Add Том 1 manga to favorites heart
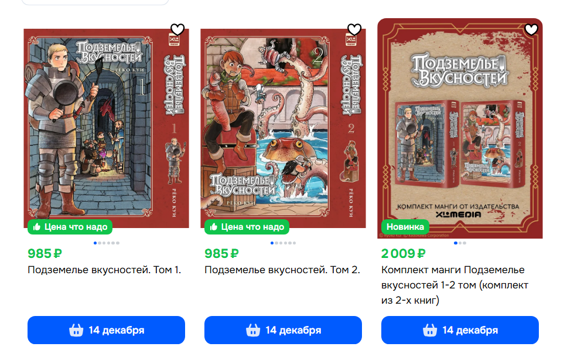Image resolution: width=574 pixels, height=350 pixels. click(177, 29)
